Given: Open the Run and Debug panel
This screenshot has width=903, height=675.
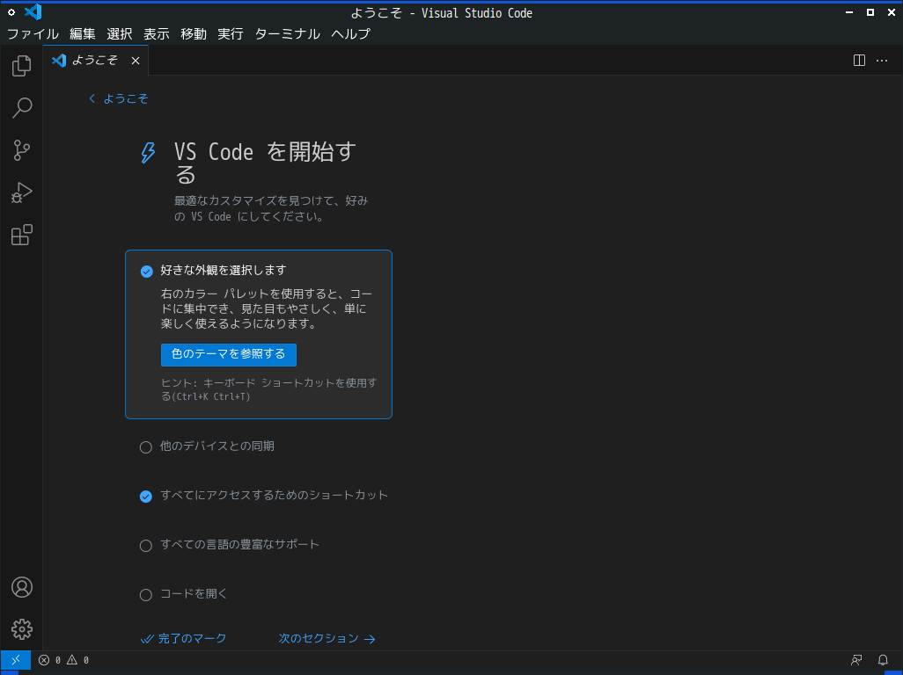Looking at the screenshot, I should pos(21,192).
